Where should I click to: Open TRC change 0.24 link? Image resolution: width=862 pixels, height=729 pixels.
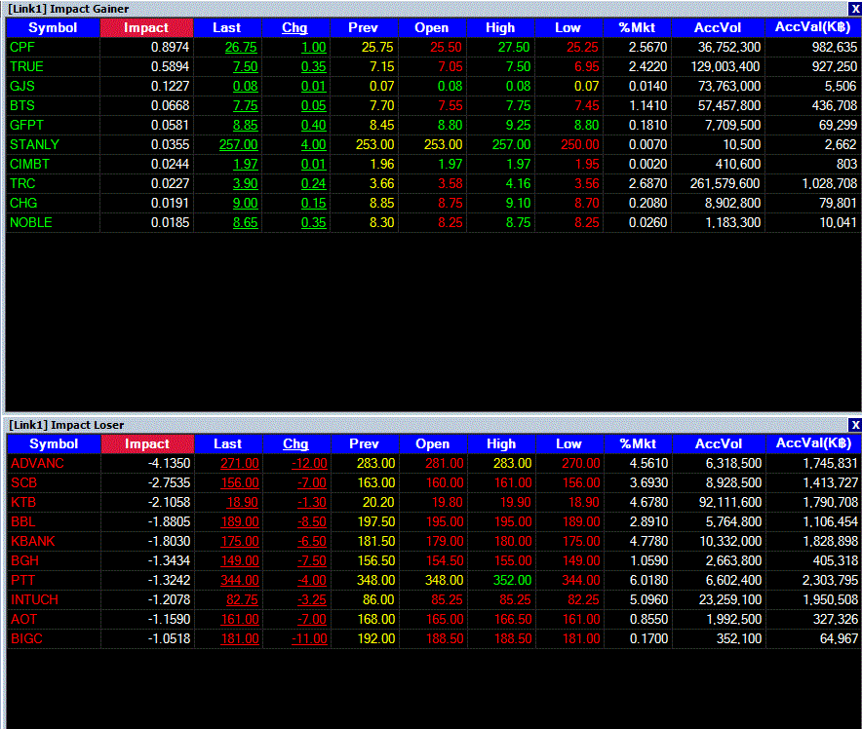tap(313, 184)
